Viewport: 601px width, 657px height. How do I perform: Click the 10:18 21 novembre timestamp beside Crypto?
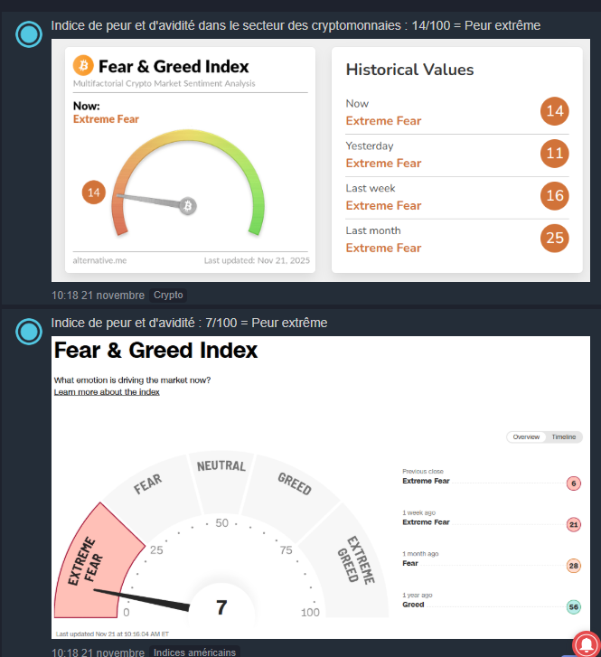(98, 295)
